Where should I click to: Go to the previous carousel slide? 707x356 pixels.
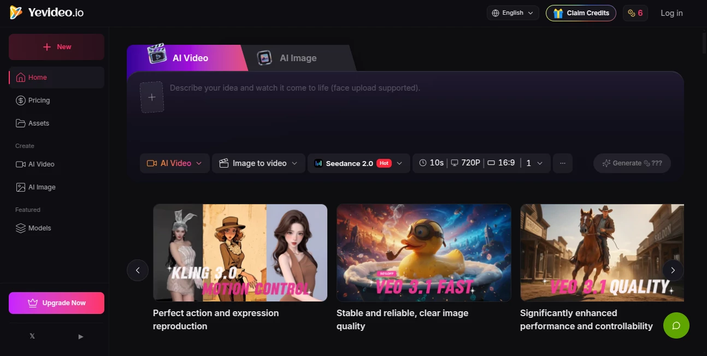[x=138, y=270]
